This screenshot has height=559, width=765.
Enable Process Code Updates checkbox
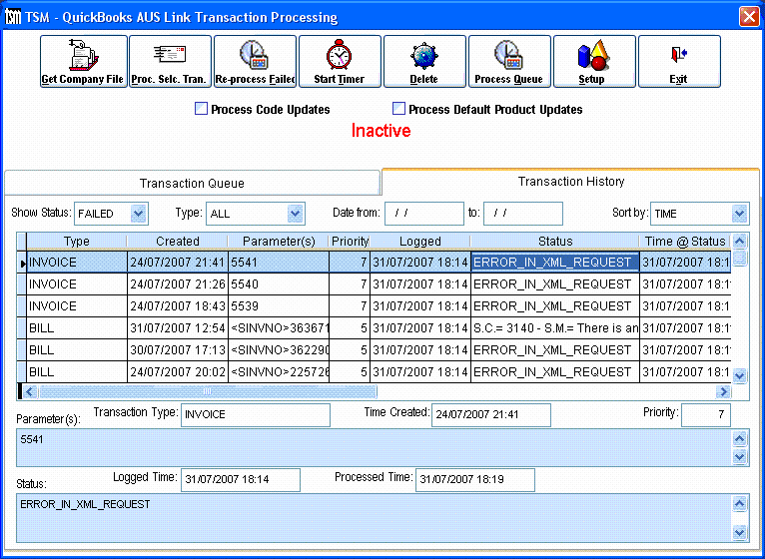(202, 109)
